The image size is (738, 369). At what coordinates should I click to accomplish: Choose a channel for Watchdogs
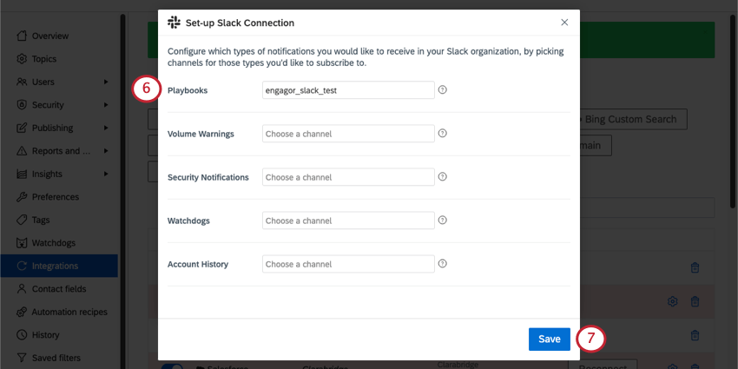point(348,221)
